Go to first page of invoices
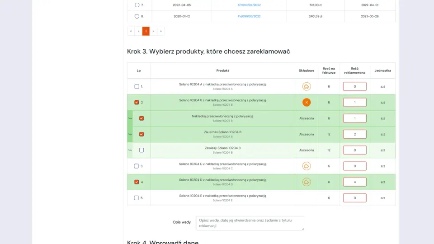The height and width of the screenshot is (244, 434). tap(131, 31)
